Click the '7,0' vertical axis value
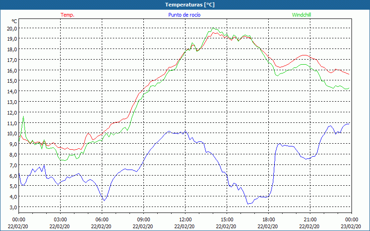The height and width of the screenshot is (231, 370). 13,165
